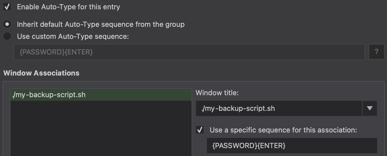Select Inherit default Auto-Type sequence radio button

pyautogui.click(x=7, y=24)
